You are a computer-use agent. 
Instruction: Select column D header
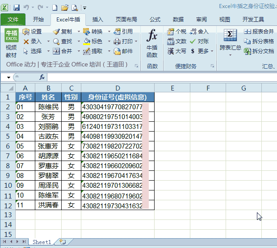118,88
